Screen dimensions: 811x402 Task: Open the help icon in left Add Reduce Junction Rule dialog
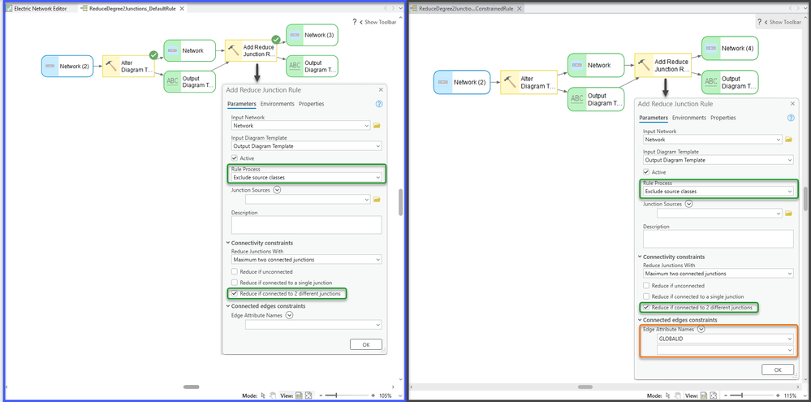[x=378, y=104]
